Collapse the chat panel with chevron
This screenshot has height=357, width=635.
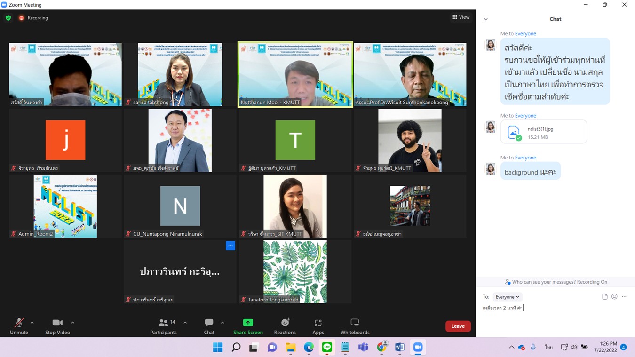(486, 19)
